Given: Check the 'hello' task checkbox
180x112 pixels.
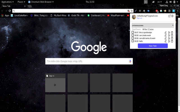Looking at the screenshot, I should tap(133, 41).
